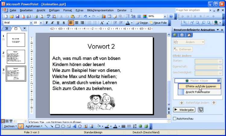
Task: Start slideshow with the task pane's screen icon
Action: [201, 110]
